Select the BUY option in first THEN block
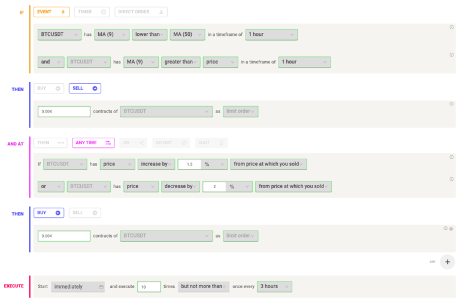 pos(49,88)
